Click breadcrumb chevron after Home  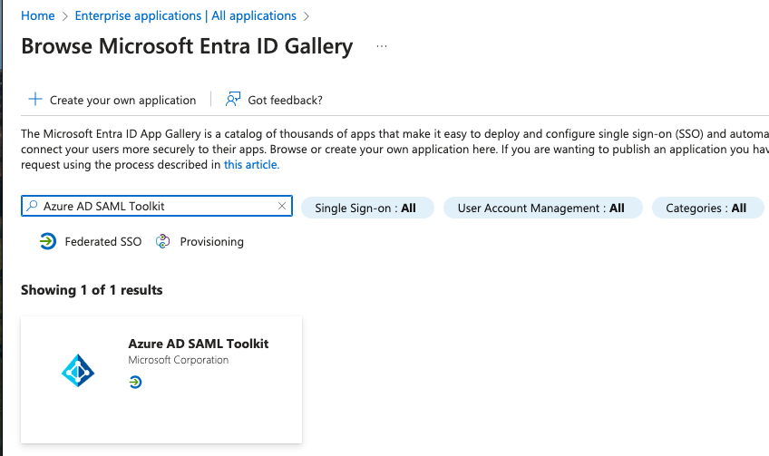64,16
